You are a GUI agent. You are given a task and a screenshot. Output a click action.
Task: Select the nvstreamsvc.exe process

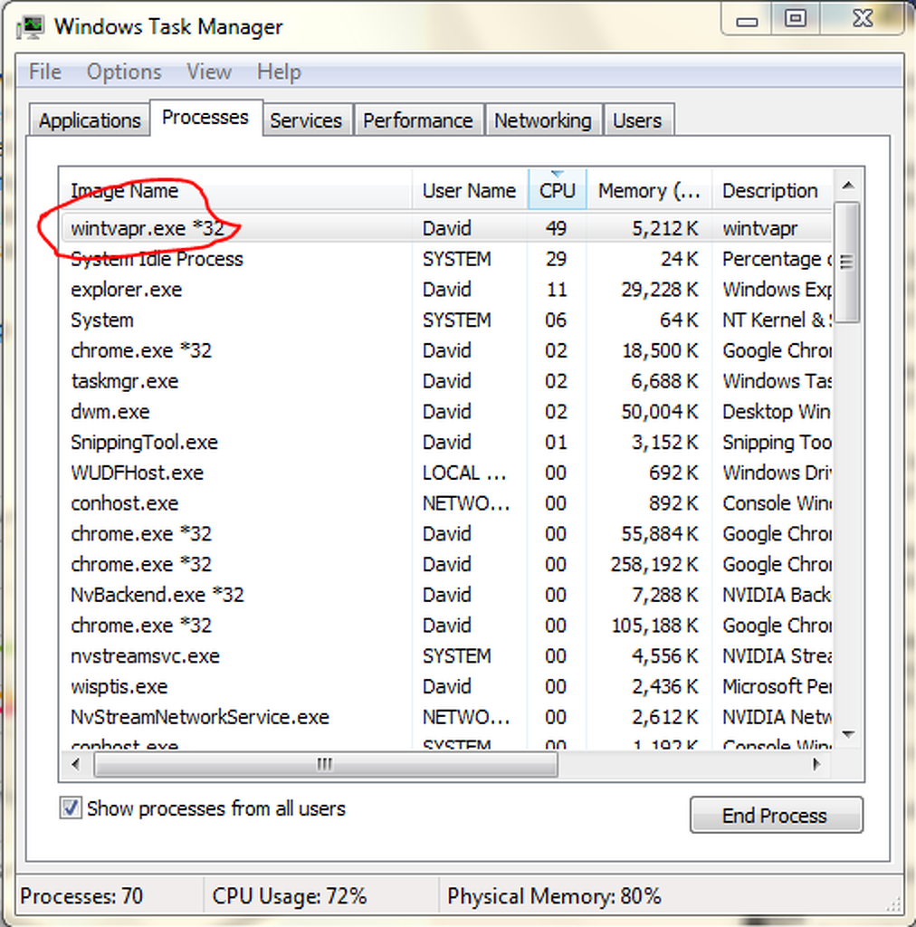[446, 656]
